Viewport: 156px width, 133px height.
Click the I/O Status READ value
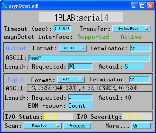point(58,117)
